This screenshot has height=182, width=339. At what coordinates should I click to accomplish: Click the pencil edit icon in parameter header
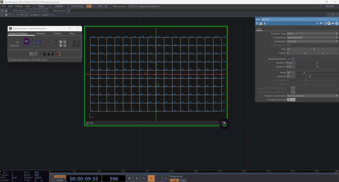click(x=317, y=23)
